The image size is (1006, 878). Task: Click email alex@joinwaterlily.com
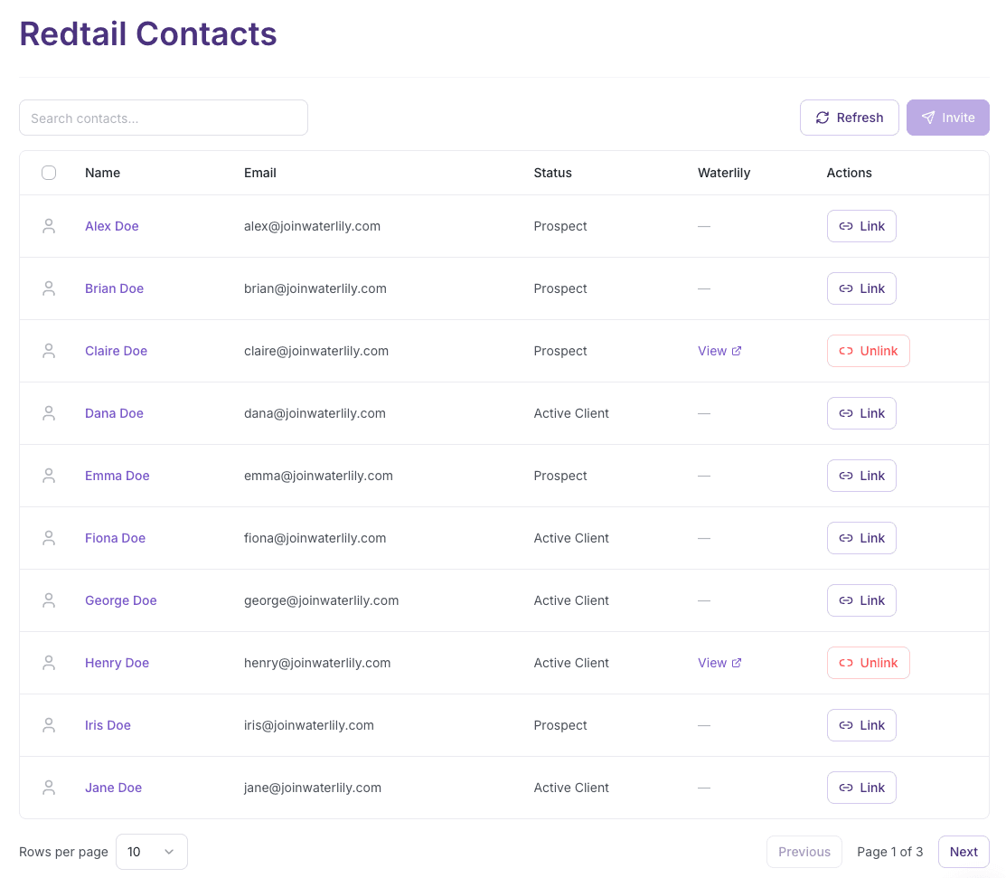coord(312,226)
